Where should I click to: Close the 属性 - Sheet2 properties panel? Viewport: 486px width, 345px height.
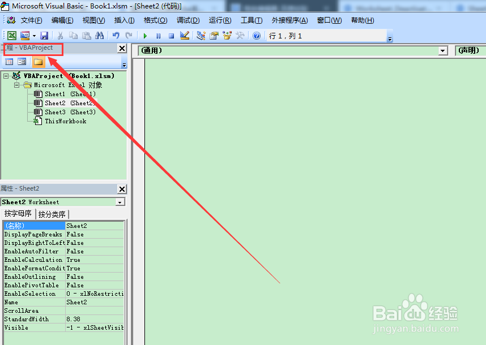pos(122,189)
